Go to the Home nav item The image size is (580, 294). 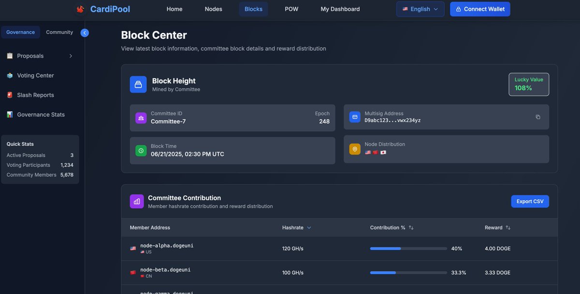(x=174, y=9)
